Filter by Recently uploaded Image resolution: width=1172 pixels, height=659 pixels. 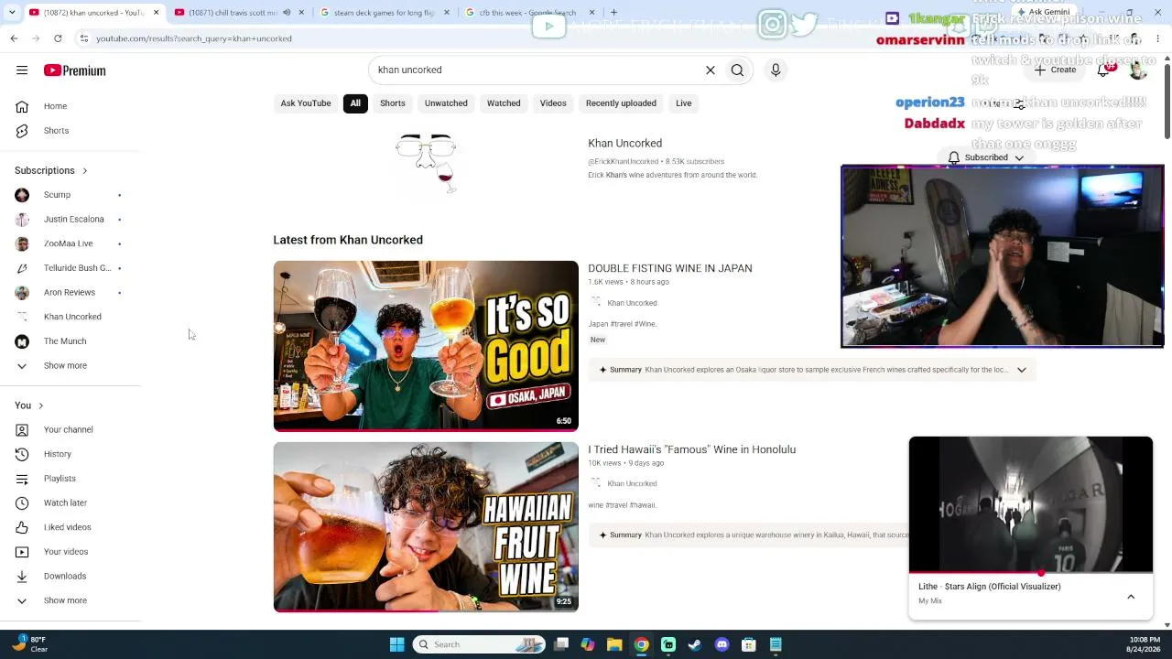(621, 103)
